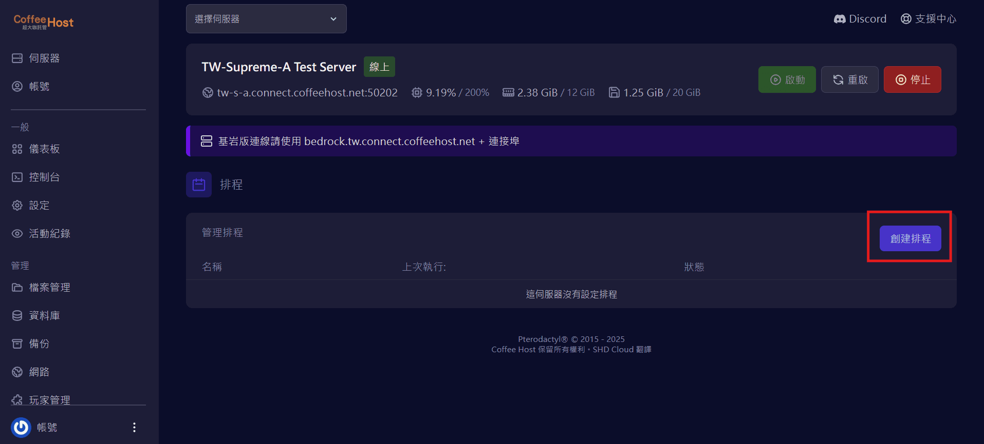Click the puzzle icon beside 玩家管理
Screen dimensions: 984x444
pyautogui.click(x=17, y=400)
